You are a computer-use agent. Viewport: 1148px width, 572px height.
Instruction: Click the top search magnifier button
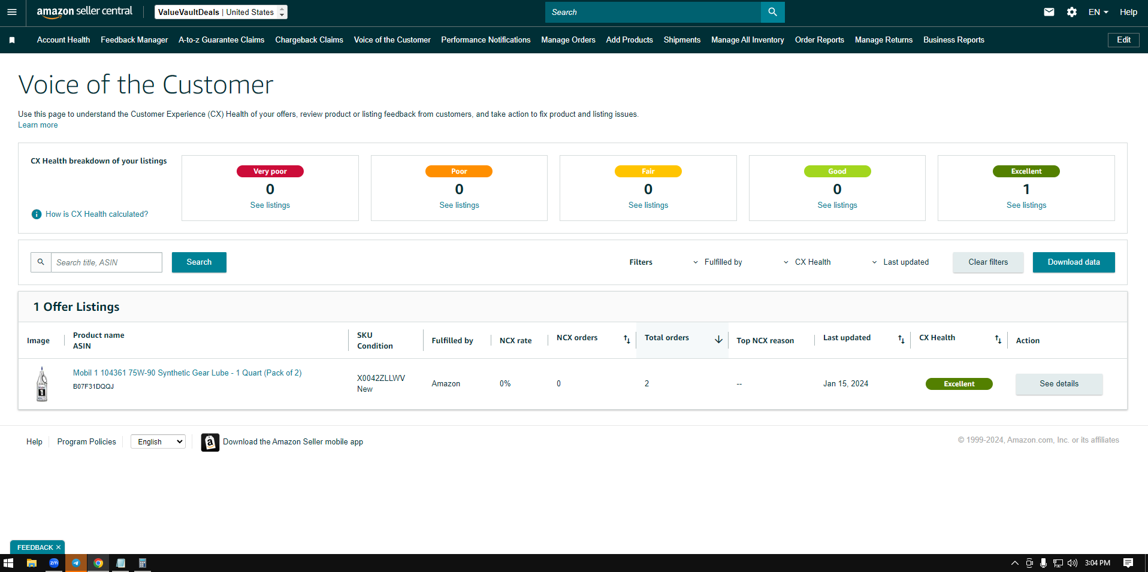tap(772, 12)
